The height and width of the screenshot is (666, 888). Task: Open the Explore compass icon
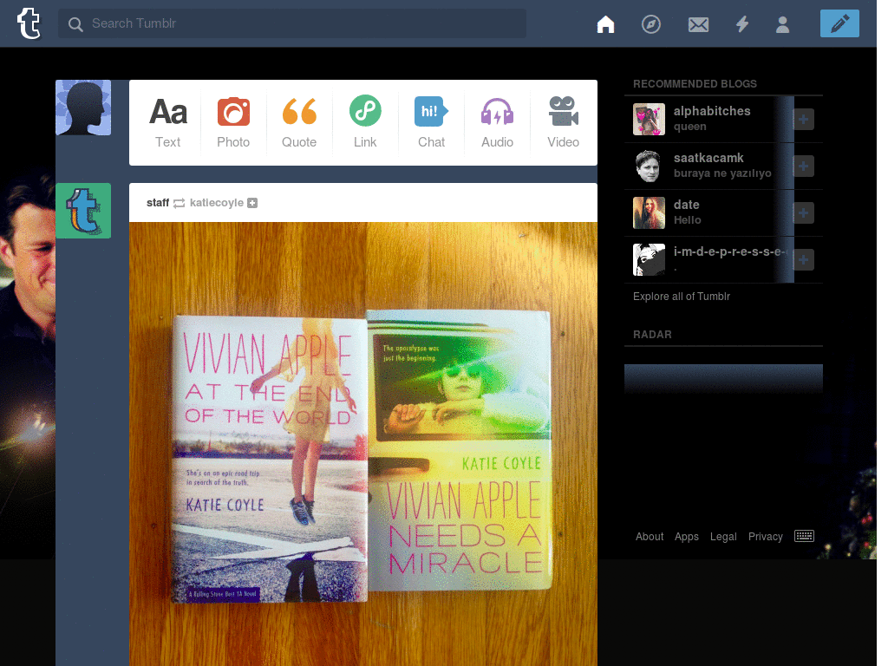650,23
